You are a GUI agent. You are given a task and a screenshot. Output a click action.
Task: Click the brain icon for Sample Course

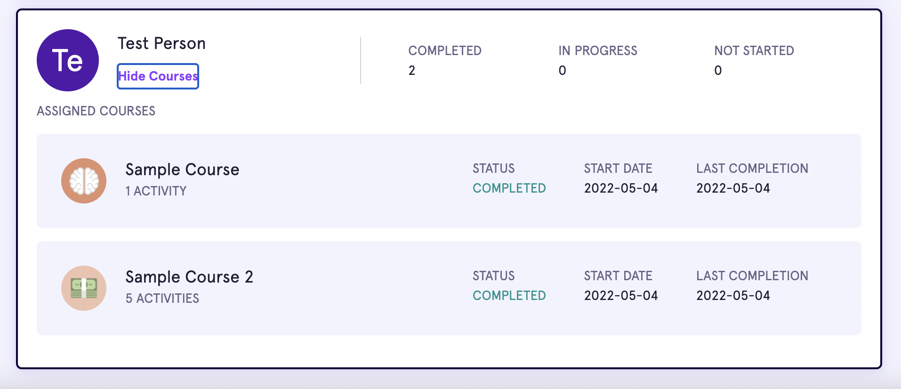(x=84, y=181)
